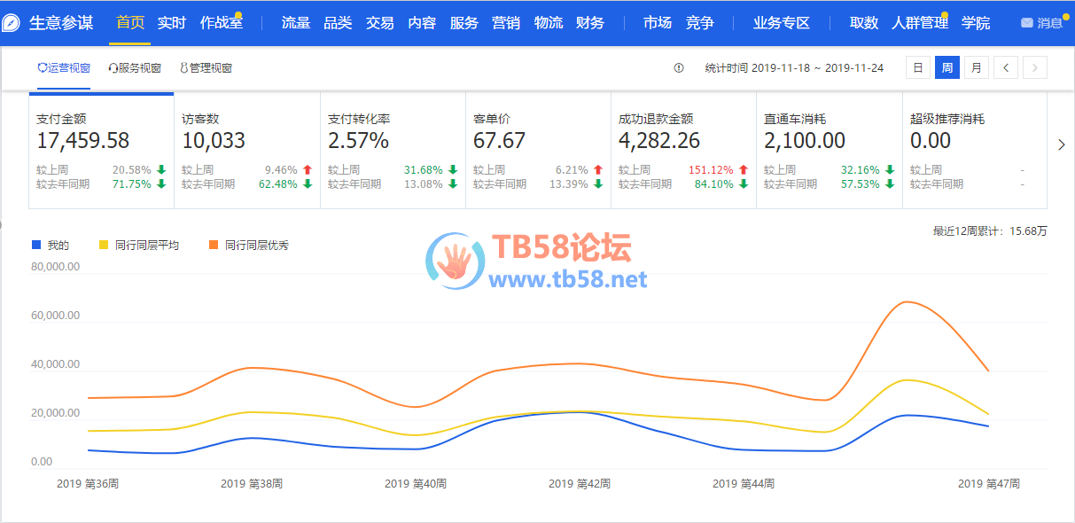Click the 10,033 visitor count value
The image size is (1075, 523).
pyautogui.click(x=214, y=141)
